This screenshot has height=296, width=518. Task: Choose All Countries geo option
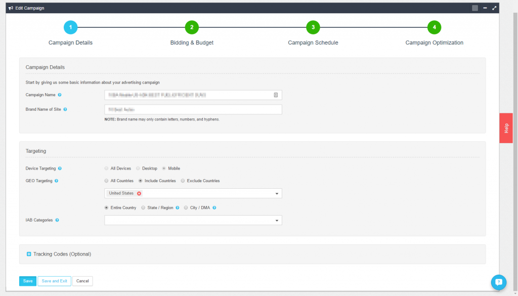point(106,181)
